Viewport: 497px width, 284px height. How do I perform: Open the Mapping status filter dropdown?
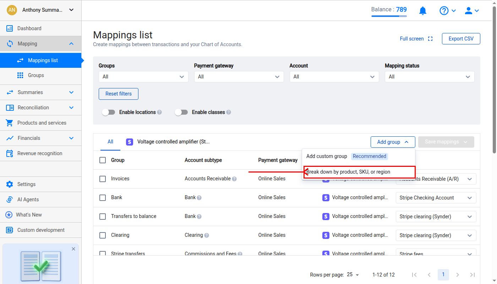pyautogui.click(x=430, y=77)
